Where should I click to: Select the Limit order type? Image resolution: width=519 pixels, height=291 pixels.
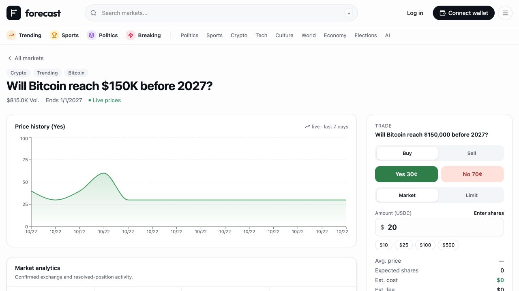[472, 195]
